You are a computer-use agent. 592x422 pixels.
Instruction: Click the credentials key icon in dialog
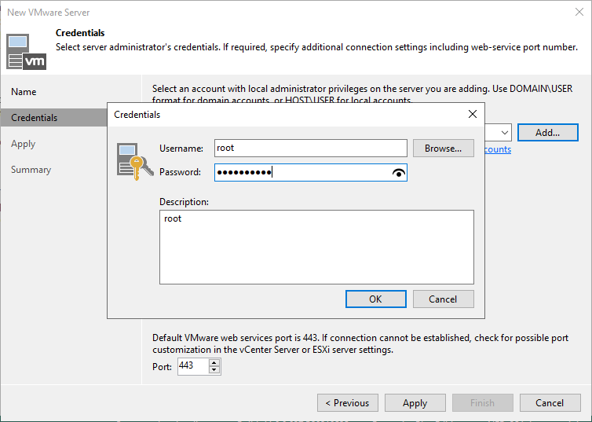tap(135, 161)
